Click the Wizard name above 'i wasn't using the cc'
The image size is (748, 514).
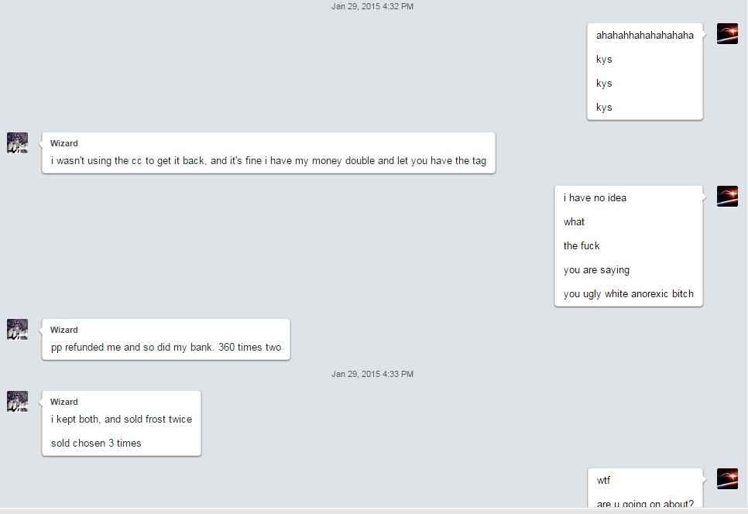tap(64, 143)
